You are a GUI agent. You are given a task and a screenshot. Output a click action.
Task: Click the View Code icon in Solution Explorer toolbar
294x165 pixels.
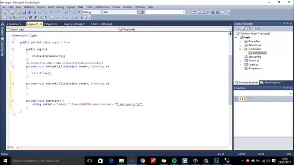point(254,29)
